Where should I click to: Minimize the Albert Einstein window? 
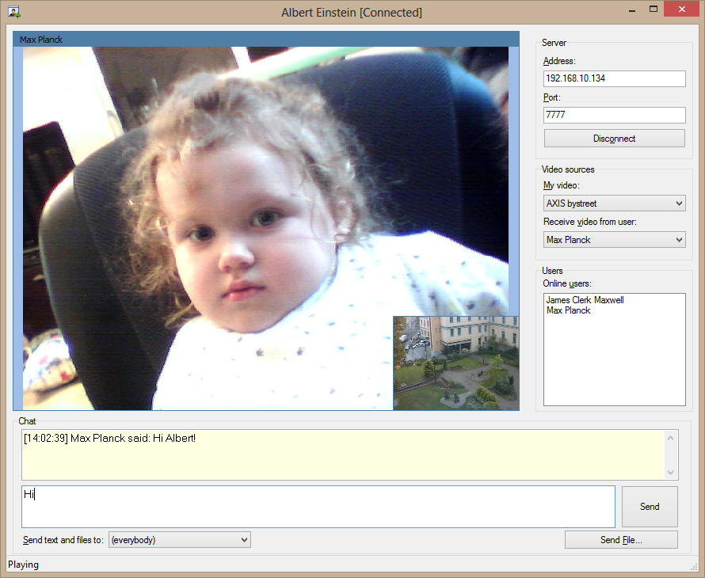631,10
